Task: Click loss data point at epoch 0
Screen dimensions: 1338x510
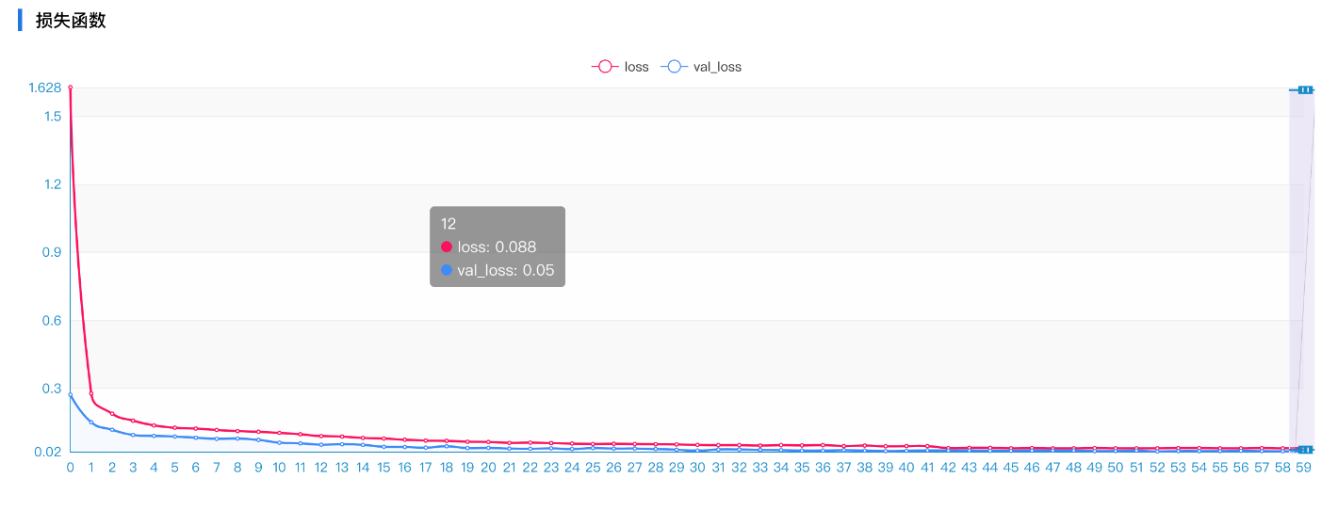Action: [70, 88]
